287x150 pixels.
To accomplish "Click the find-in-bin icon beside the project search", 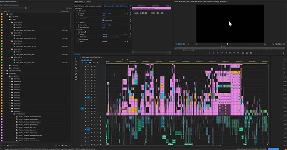I will click(x=25, y=8).
